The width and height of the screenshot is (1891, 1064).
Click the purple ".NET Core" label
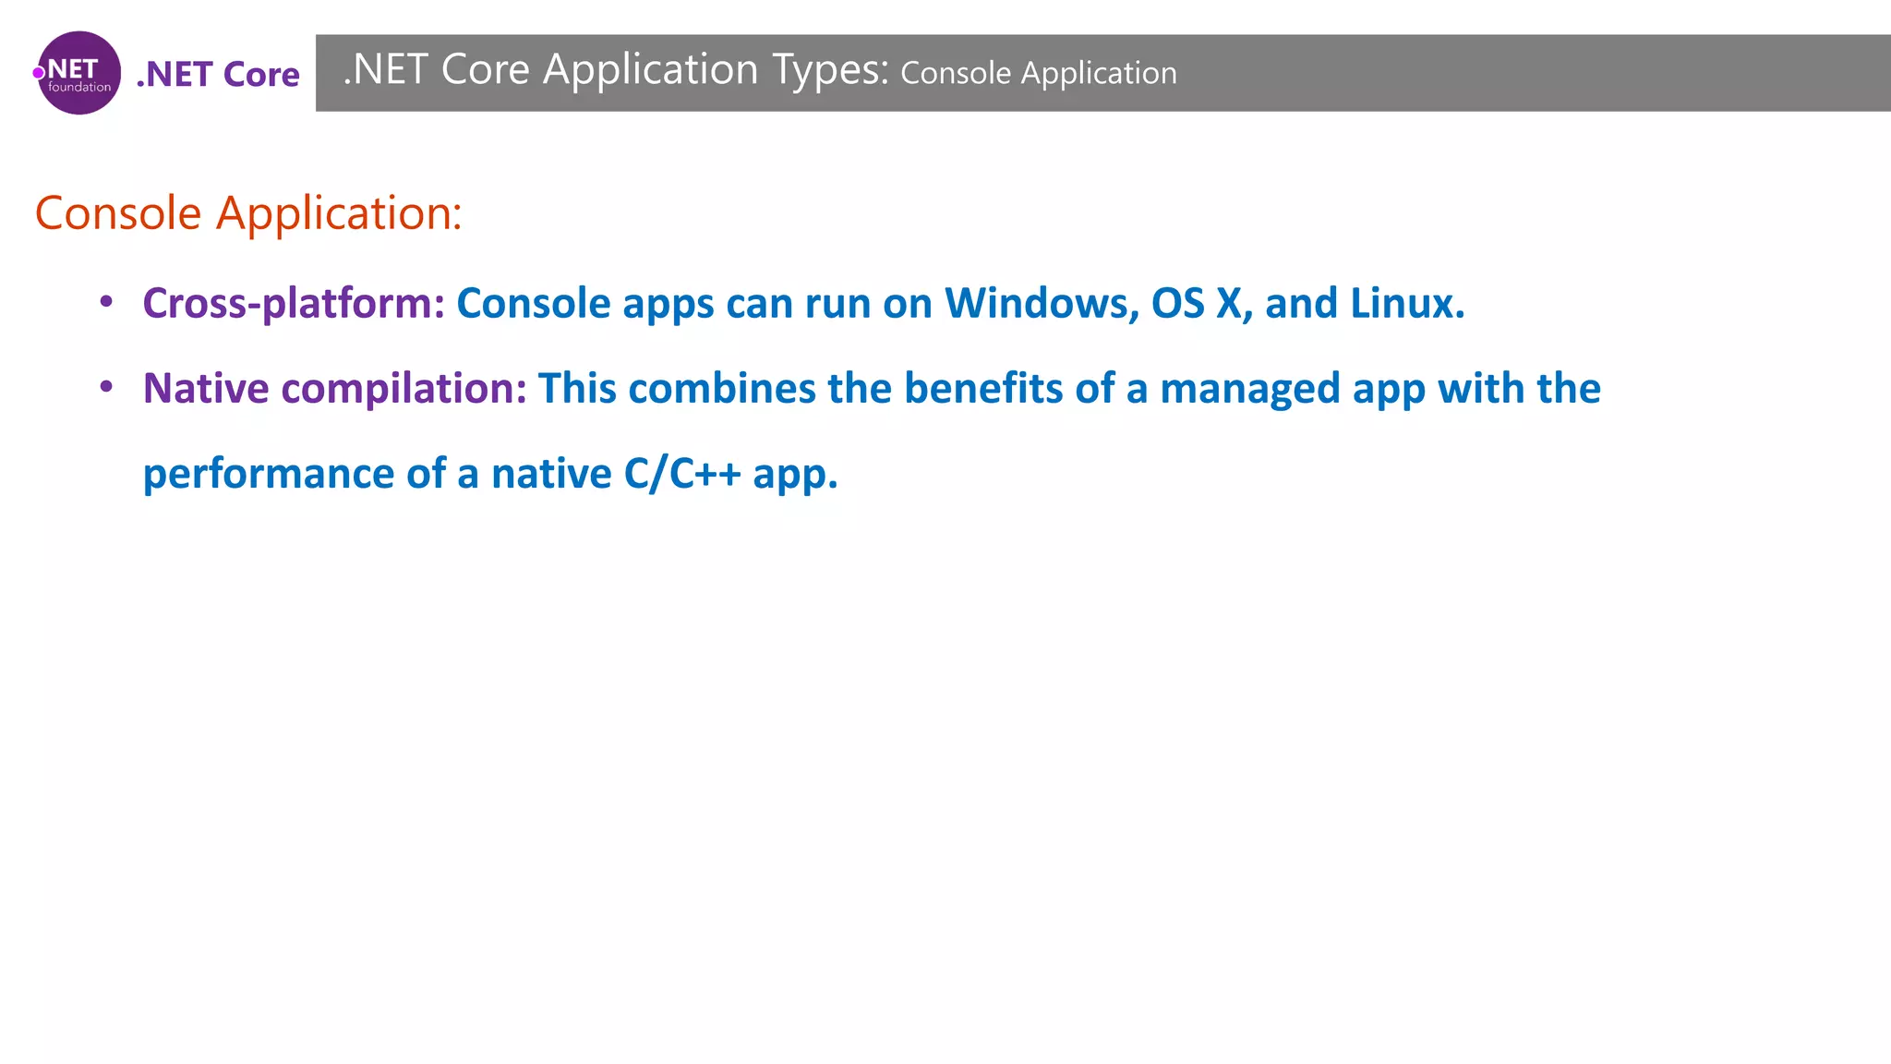pyautogui.click(x=218, y=74)
